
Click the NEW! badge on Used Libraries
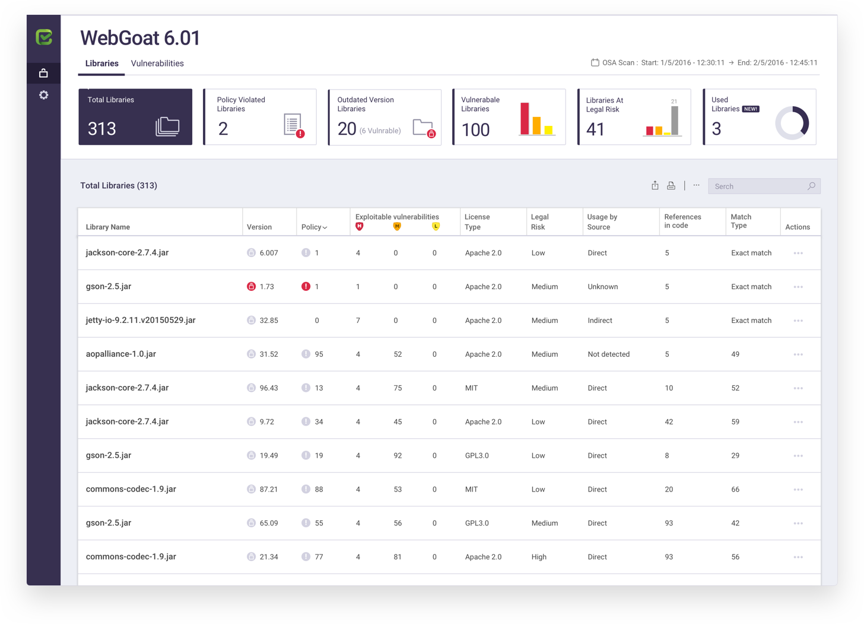pyautogui.click(x=751, y=109)
